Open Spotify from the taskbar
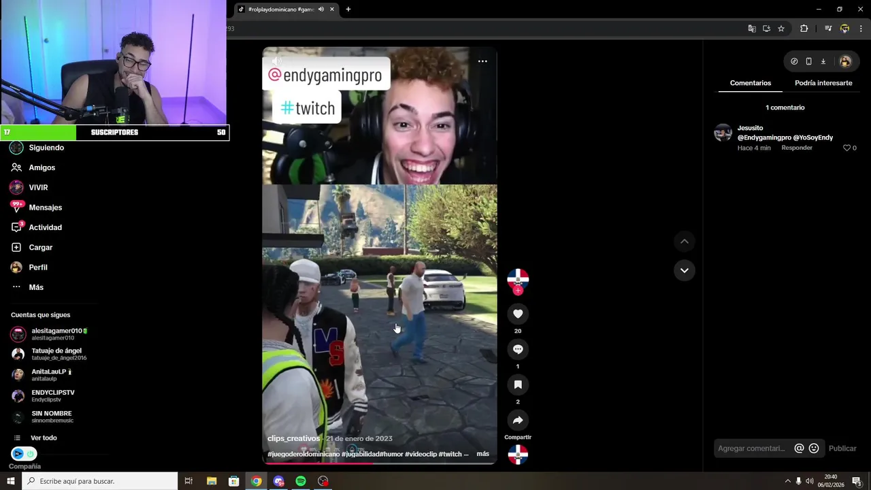This screenshot has height=490, width=871. pos(301,481)
